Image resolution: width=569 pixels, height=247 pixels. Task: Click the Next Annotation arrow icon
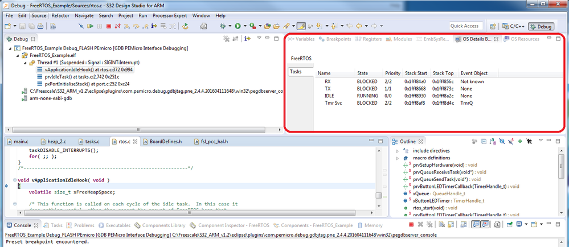point(320,26)
